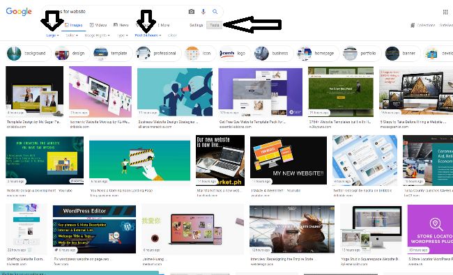Click the blue search magnifier button
Screen dimensions: 453x275
tap(215, 12)
